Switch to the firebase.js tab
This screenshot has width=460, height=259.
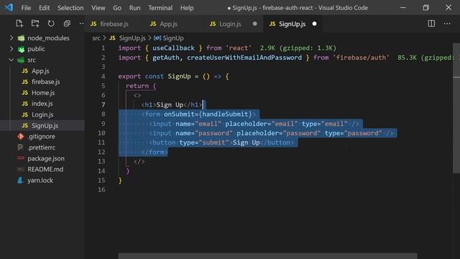click(x=114, y=24)
